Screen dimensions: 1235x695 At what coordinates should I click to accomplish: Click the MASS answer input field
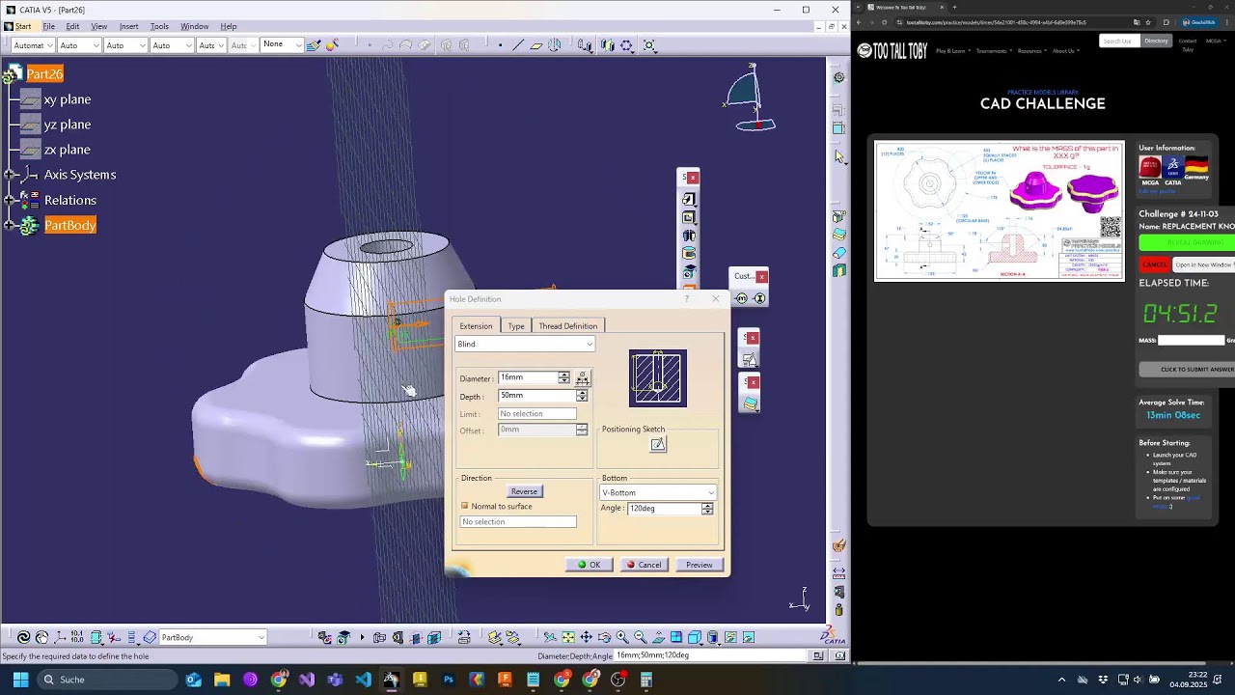(x=1191, y=340)
